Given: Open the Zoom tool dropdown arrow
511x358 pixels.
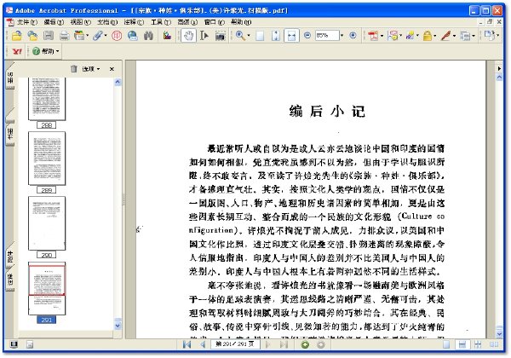Looking at the screenshot, I should 249,36.
